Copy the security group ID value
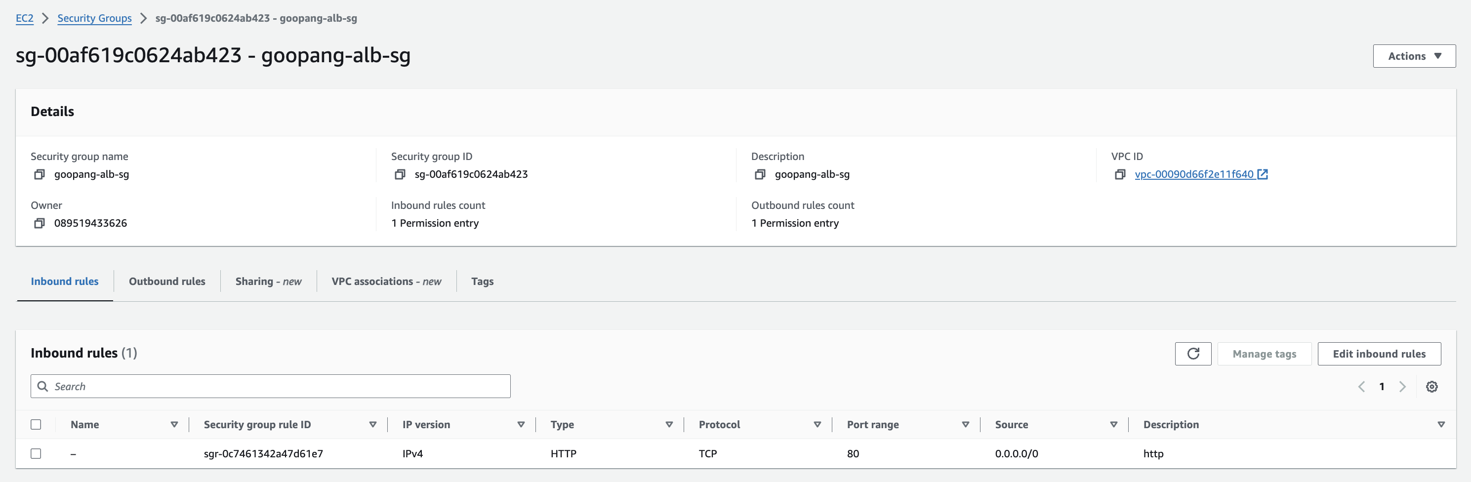 (400, 174)
